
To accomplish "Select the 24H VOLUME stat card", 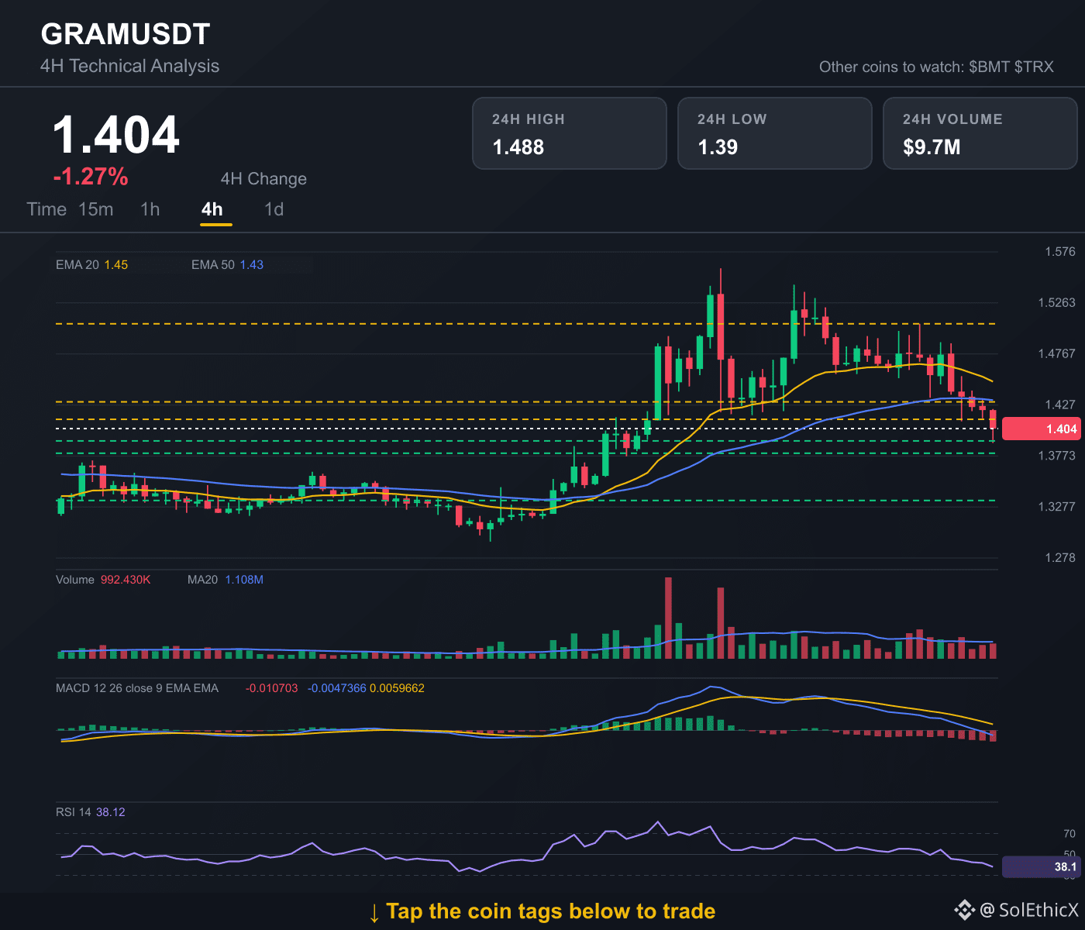I will tap(980, 133).
